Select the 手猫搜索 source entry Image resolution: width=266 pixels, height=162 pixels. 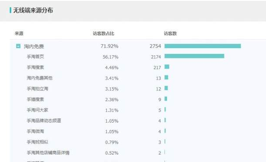point(35,99)
